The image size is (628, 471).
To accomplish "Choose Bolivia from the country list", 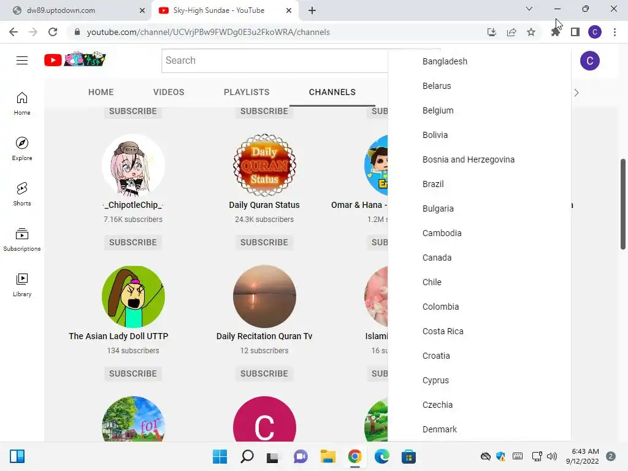I will [480, 135].
